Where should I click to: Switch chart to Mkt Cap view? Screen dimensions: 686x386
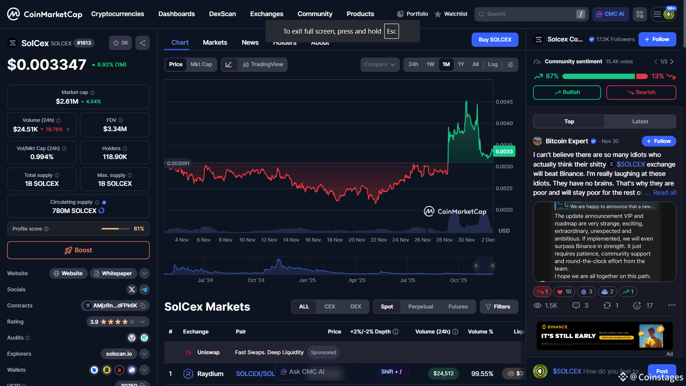pos(201,64)
